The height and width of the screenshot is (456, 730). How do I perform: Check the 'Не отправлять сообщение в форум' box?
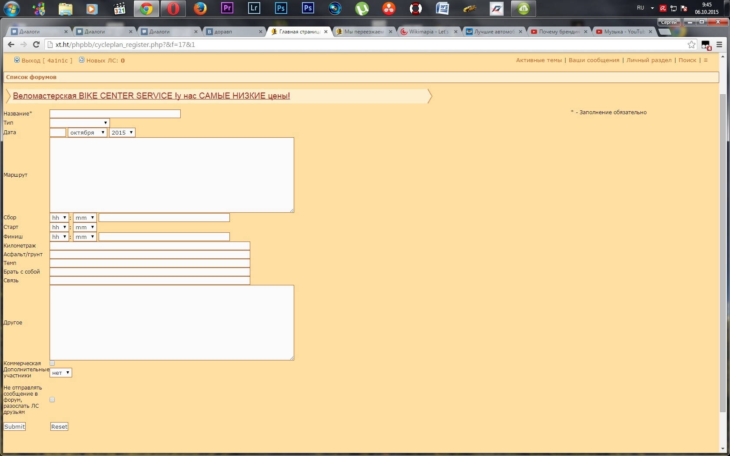52,400
